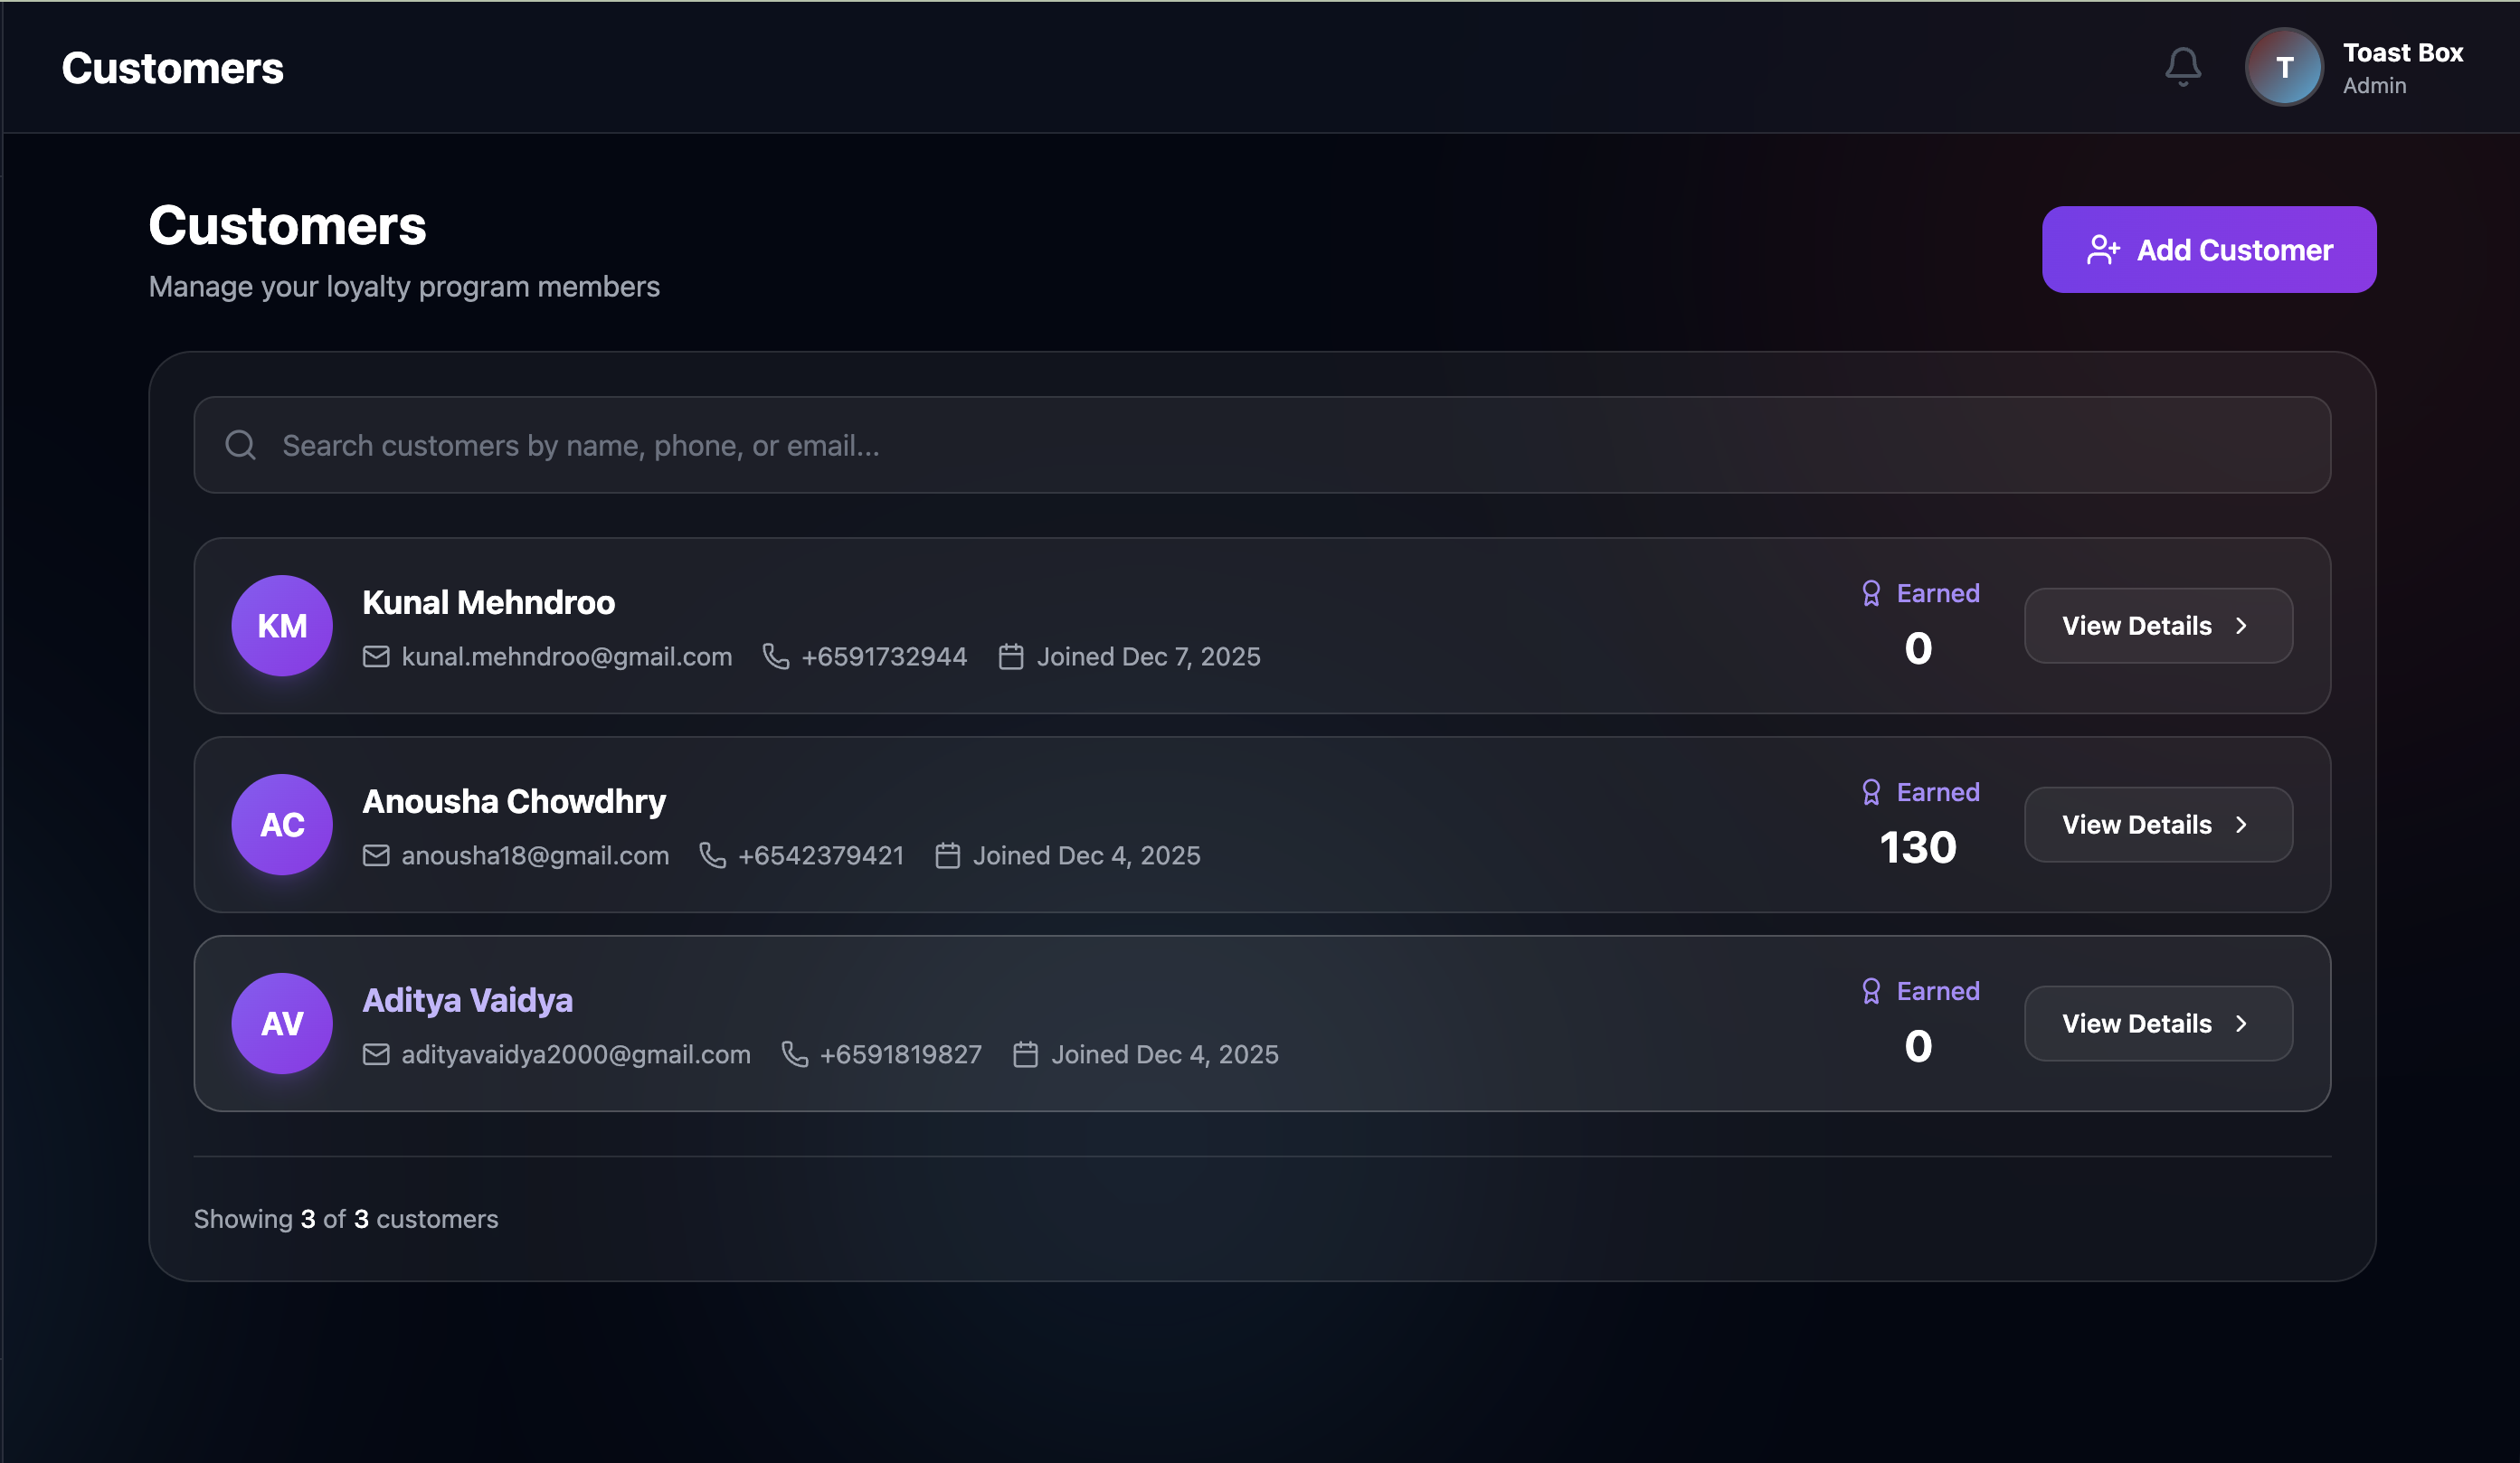Expand Aditya Vaidya's View Details chevron
This screenshot has height=1463, width=2520.
coord(2241,1024)
